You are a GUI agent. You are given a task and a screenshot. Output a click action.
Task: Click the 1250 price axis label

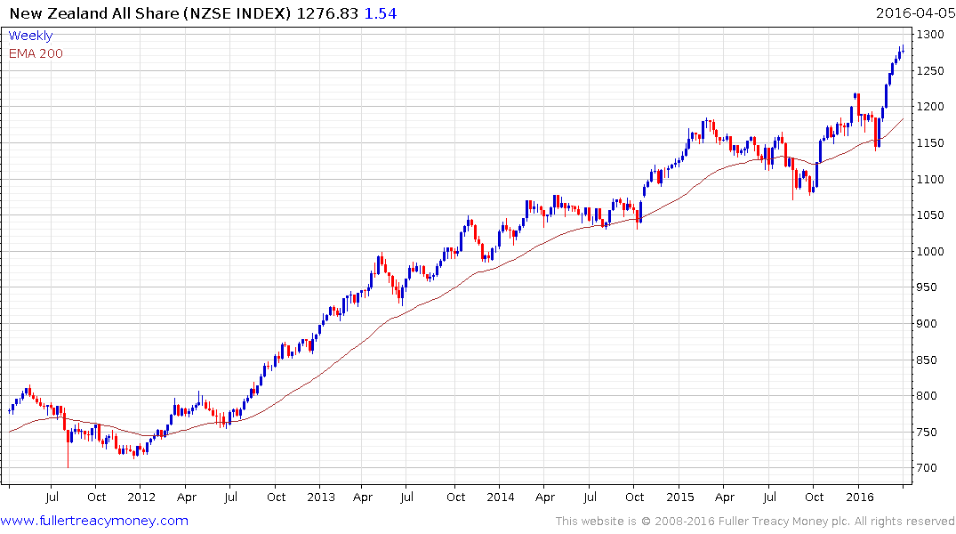tap(930, 71)
